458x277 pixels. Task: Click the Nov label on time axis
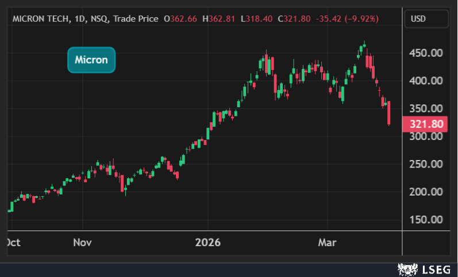click(82, 243)
